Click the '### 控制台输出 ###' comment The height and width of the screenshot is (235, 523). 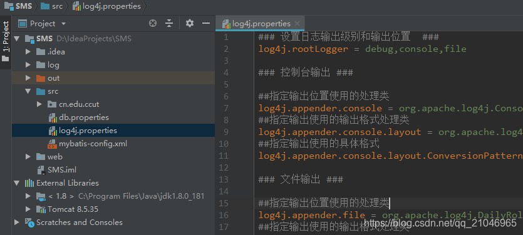(306, 72)
